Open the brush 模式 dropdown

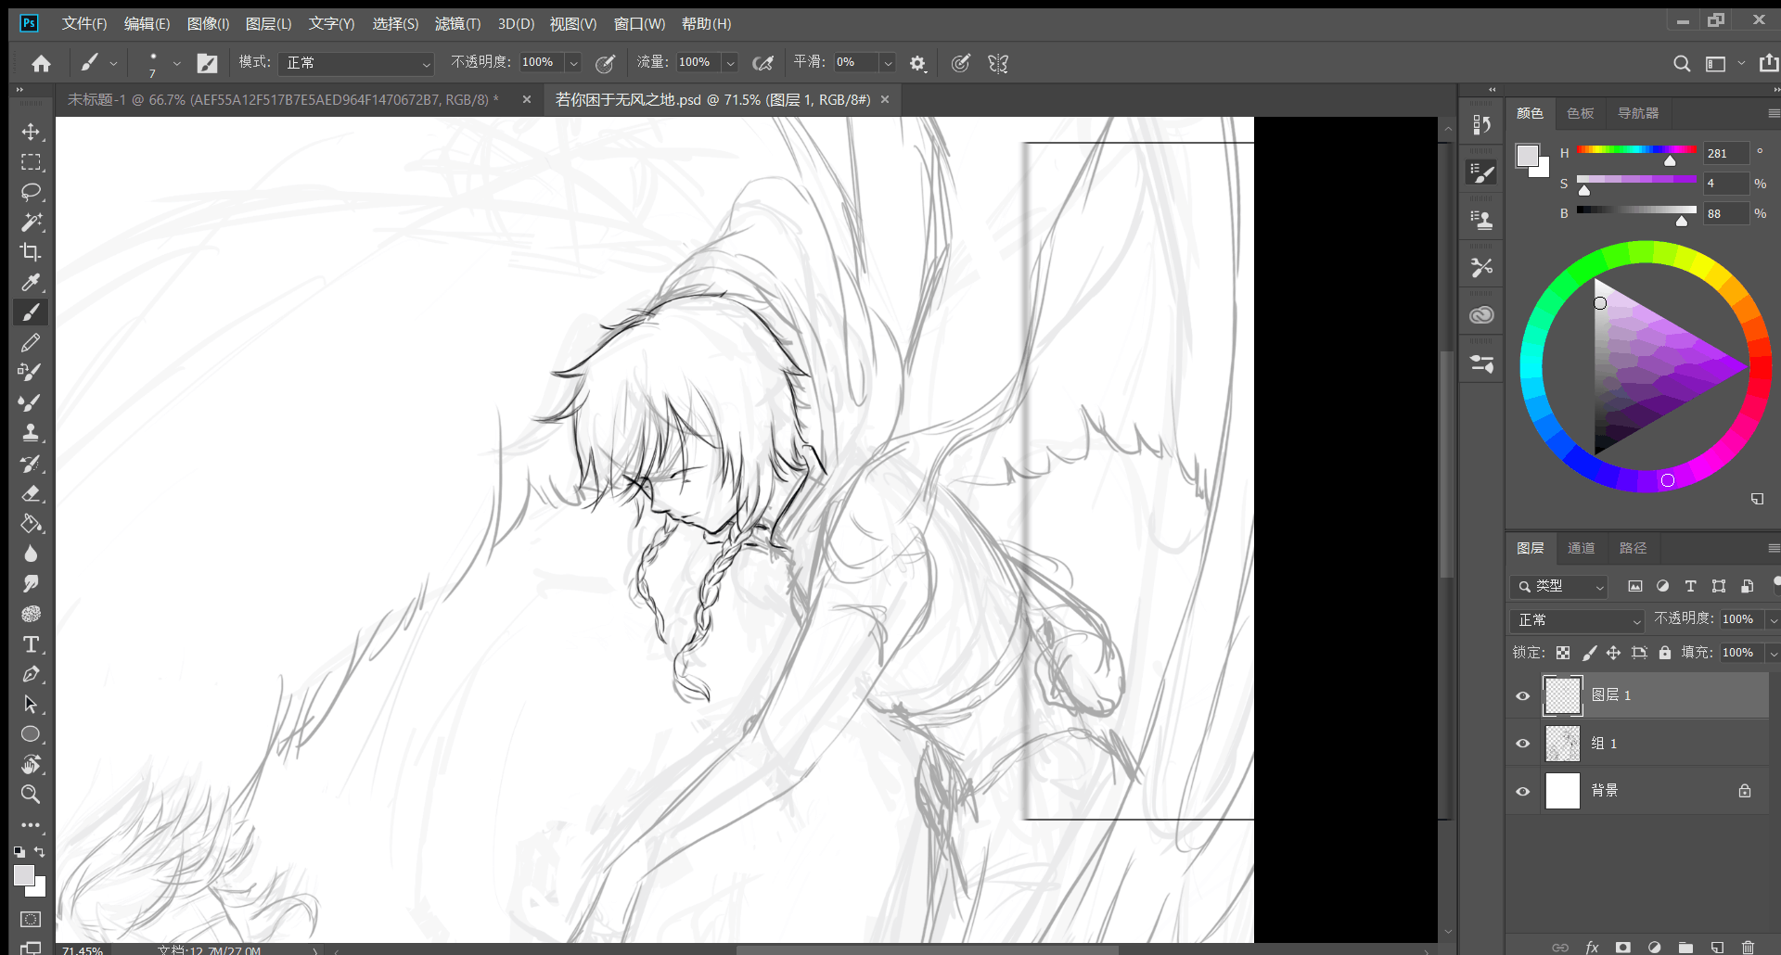[358, 63]
